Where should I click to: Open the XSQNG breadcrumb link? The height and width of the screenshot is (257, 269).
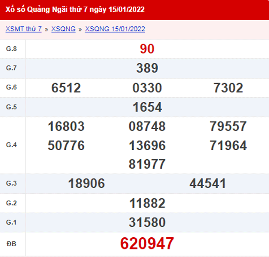(x=63, y=29)
